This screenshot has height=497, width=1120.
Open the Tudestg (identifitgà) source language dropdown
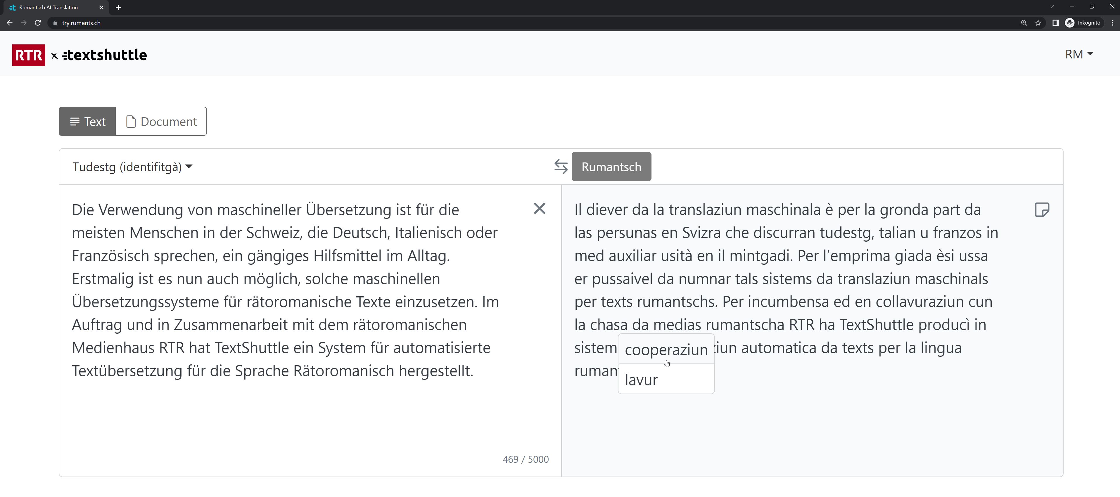point(132,167)
